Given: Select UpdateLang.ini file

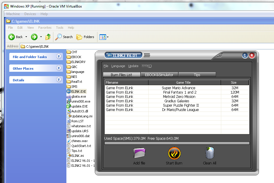Looking at the screenshot, I should coord(80,116).
